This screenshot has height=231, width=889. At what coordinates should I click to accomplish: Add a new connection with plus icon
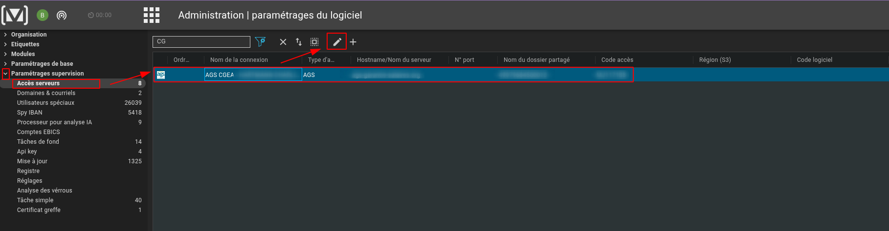point(353,42)
